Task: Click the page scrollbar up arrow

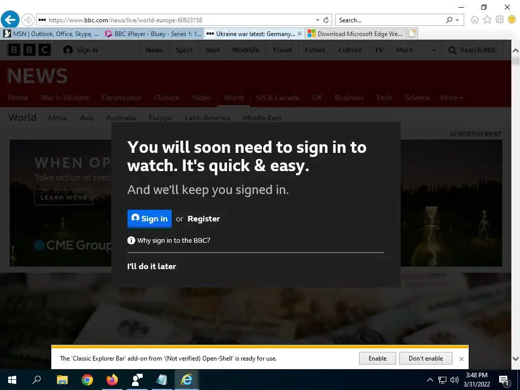Action: coord(515,50)
